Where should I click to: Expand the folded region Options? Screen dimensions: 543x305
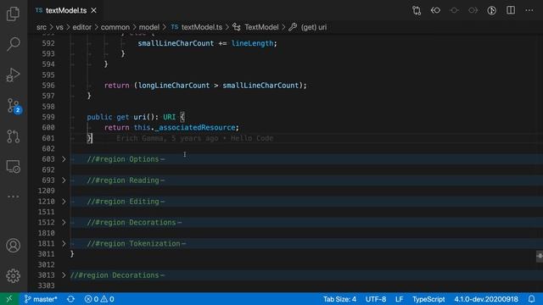[x=64, y=159]
